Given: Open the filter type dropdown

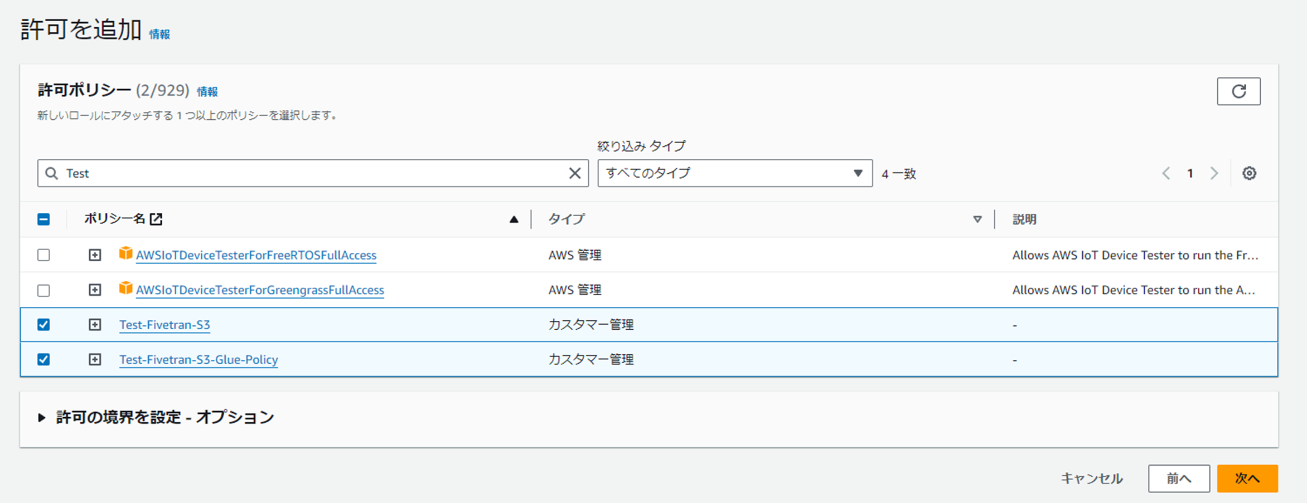Looking at the screenshot, I should pyautogui.click(x=734, y=173).
